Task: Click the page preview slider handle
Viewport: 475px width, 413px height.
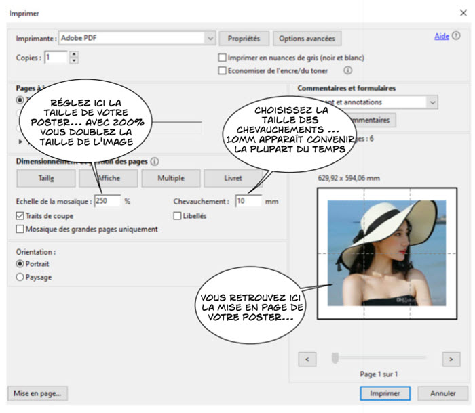Action: pyautogui.click(x=335, y=358)
